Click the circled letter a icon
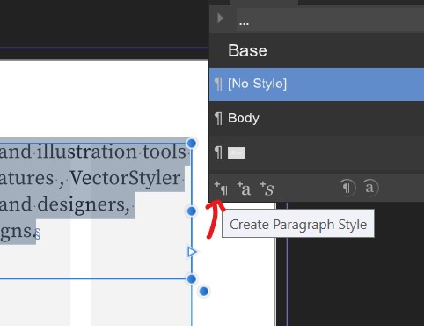The height and width of the screenshot is (326, 424). (x=370, y=188)
